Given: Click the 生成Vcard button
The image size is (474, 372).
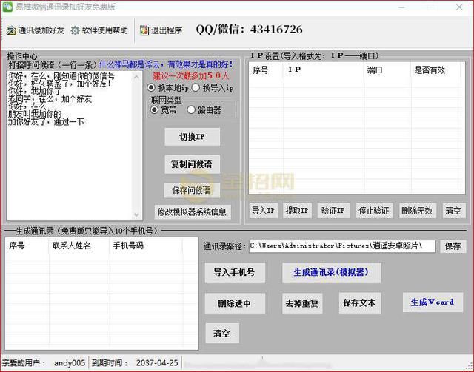Looking at the screenshot, I should point(433,302).
